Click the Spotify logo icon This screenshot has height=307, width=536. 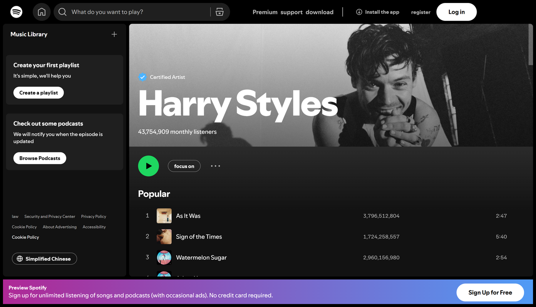click(17, 12)
